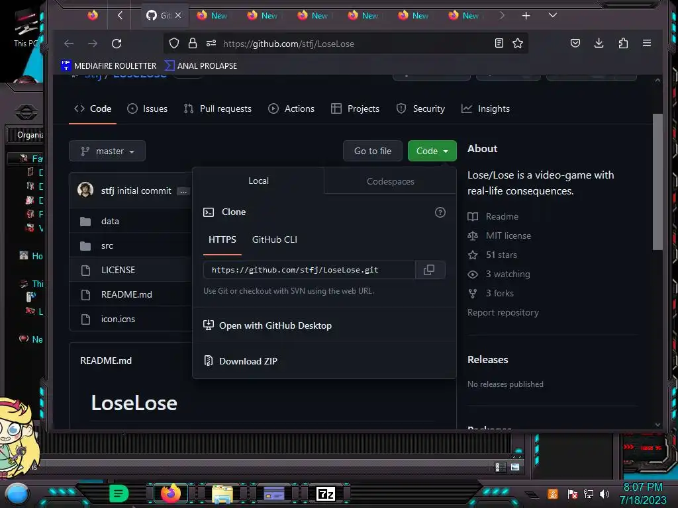
Task: View the 51 stars link
Action: (x=493, y=255)
